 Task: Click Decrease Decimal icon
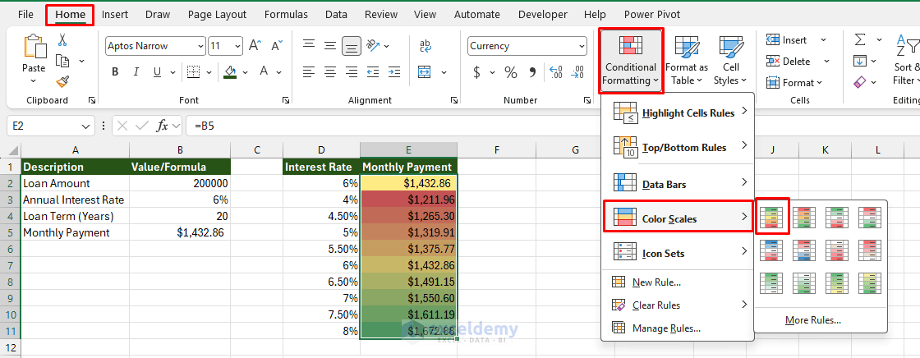577,72
